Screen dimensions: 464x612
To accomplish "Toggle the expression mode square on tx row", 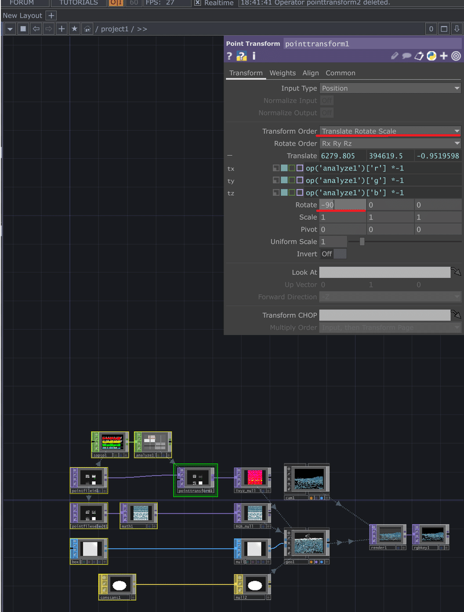I will coord(284,168).
